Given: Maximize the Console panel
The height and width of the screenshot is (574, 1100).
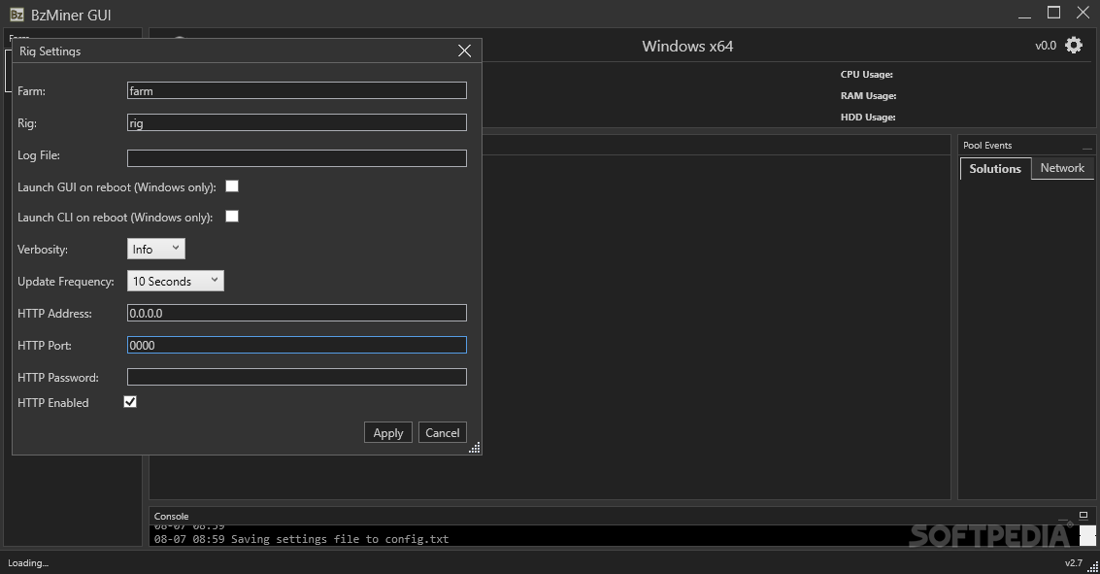Looking at the screenshot, I should click(x=1083, y=515).
